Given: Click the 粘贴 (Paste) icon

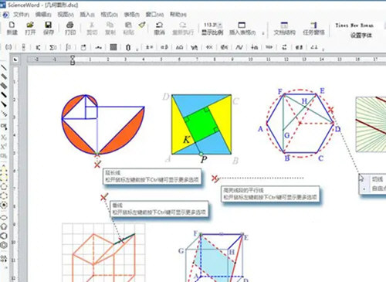Looking at the screenshot, I should 128,25.
